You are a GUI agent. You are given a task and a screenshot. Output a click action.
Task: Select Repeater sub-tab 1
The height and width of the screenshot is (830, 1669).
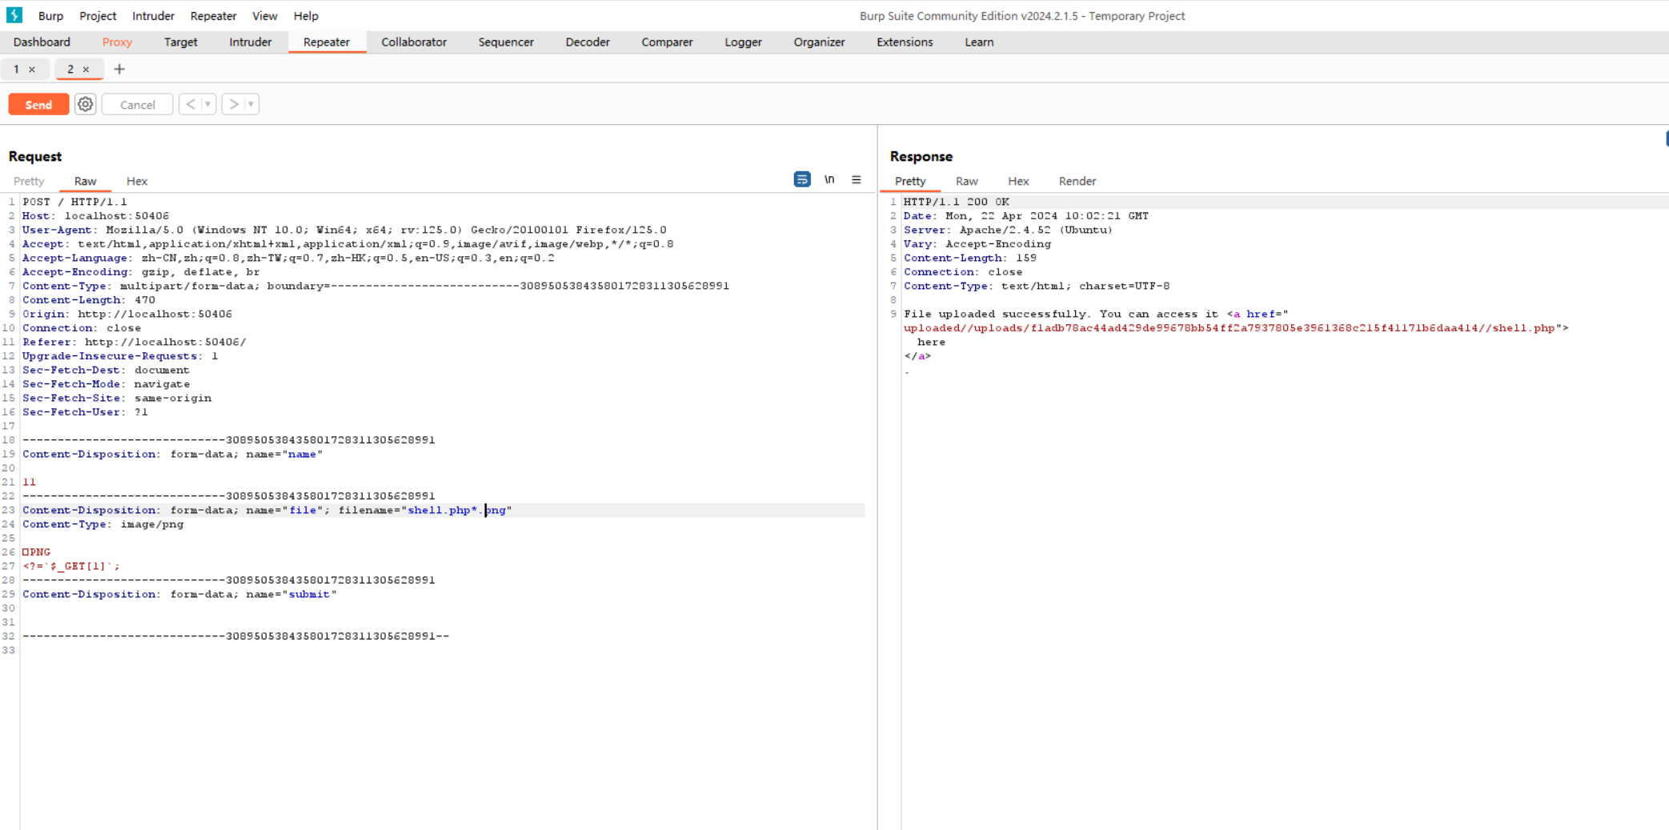click(x=15, y=70)
